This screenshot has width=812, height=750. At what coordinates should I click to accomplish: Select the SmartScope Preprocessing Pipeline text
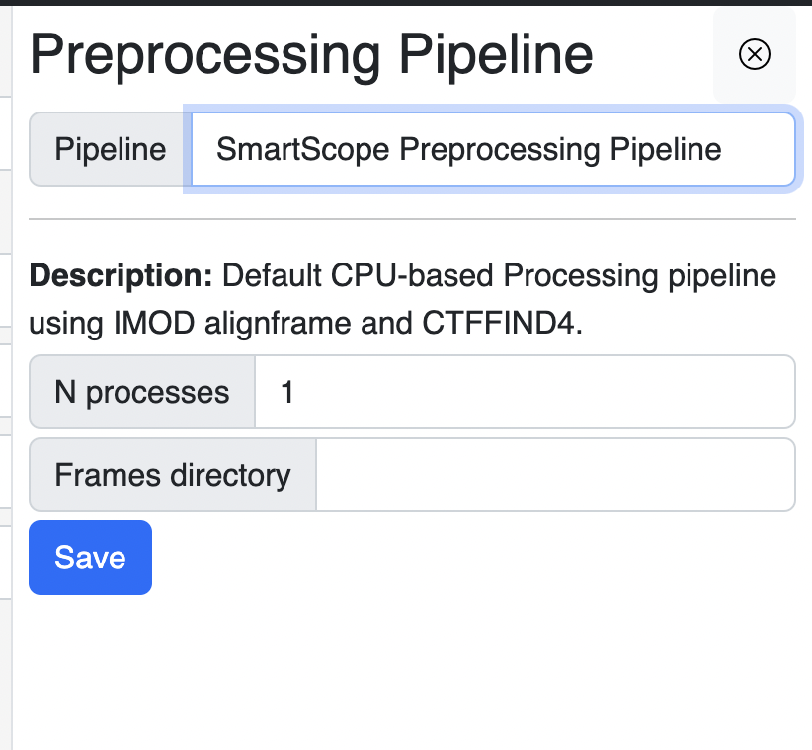tap(468, 149)
